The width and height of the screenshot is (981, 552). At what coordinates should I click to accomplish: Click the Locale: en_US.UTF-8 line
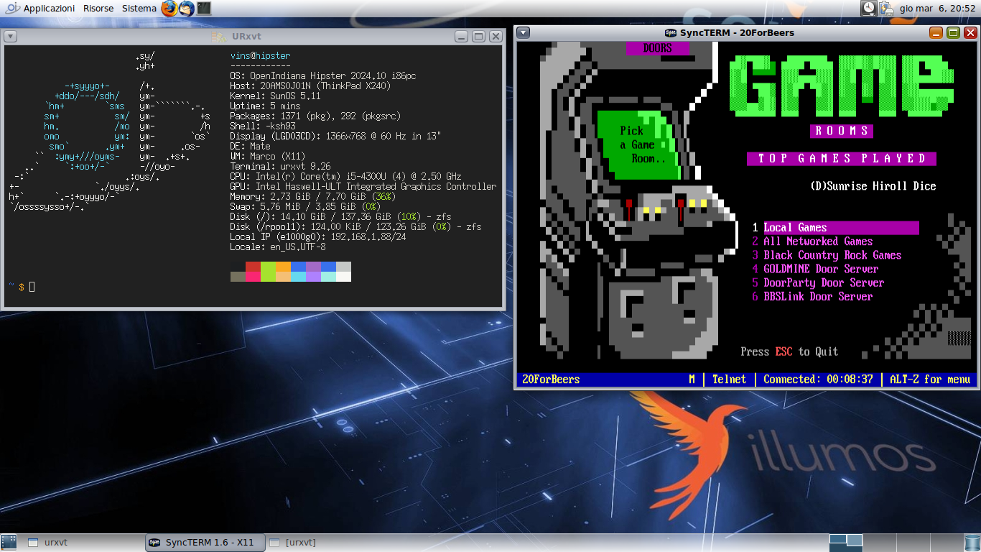pos(277,247)
